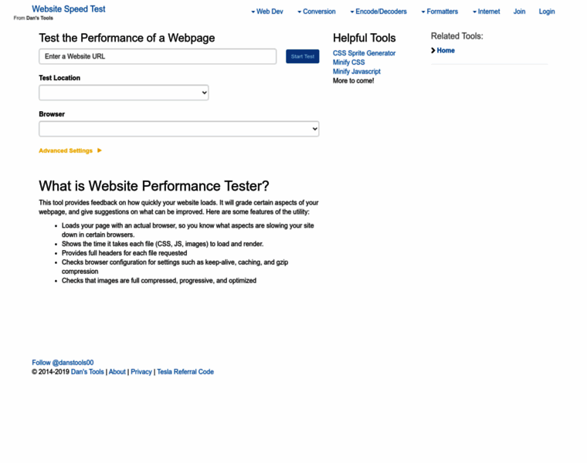Viewport: 587px width, 463px height.
Task: Open the About footer link
Action: pos(117,372)
